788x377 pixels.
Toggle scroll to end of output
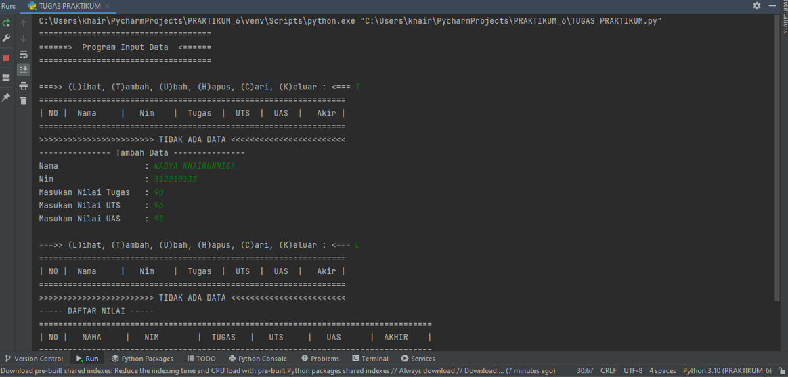[x=23, y=70]
